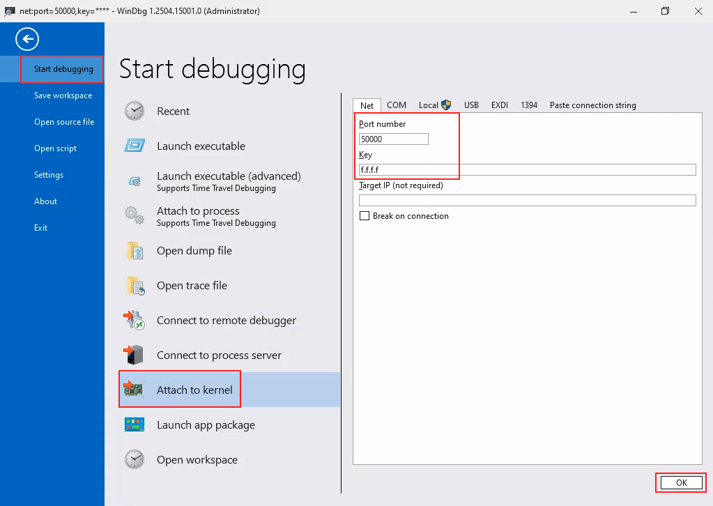Screen dimensions: 713x506
Task: Enable Break on connection checkbox
Action: pos(365,216)
